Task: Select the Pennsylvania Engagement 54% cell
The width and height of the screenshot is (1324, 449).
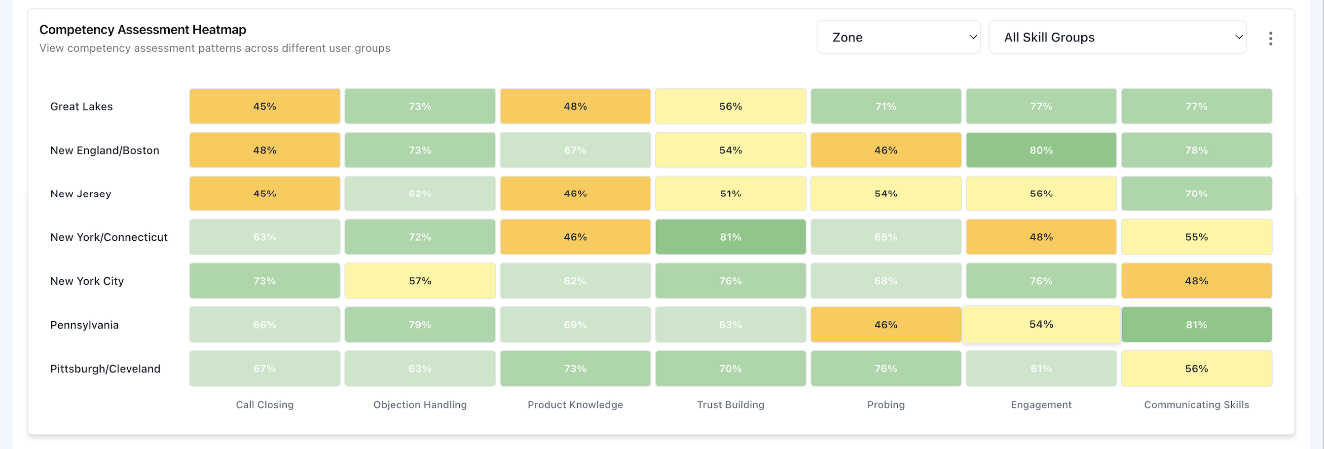Action: [1041, 324]
